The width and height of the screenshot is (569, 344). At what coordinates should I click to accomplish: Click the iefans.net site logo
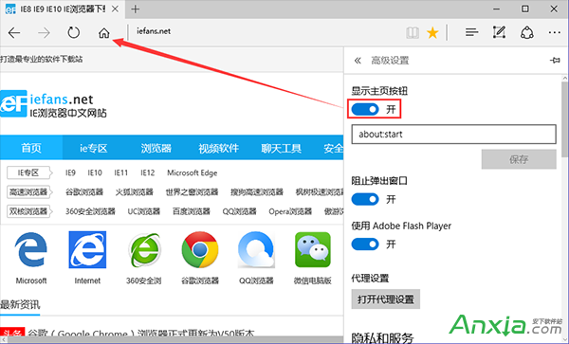pyautogui.click(x=53, y=104)
